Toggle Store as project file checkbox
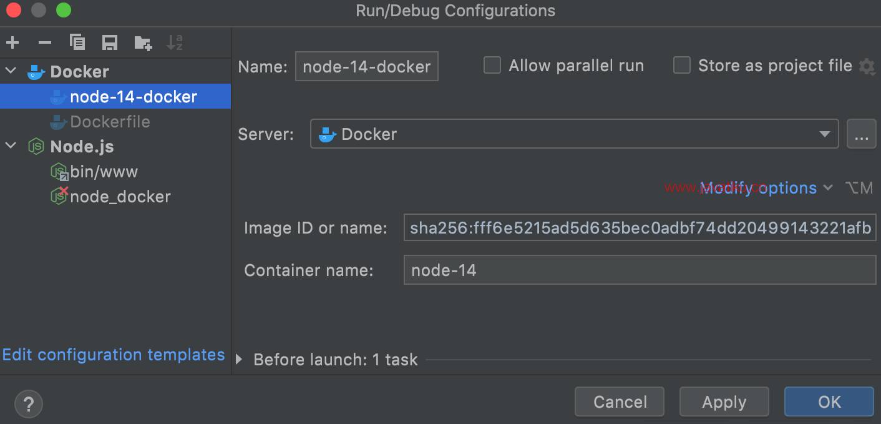 (x=682, y=66)
